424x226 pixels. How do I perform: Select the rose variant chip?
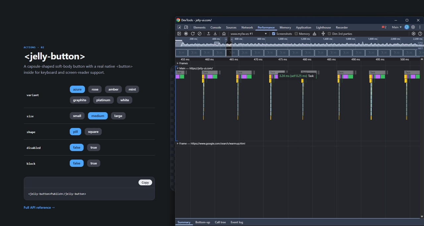[95, 89]
